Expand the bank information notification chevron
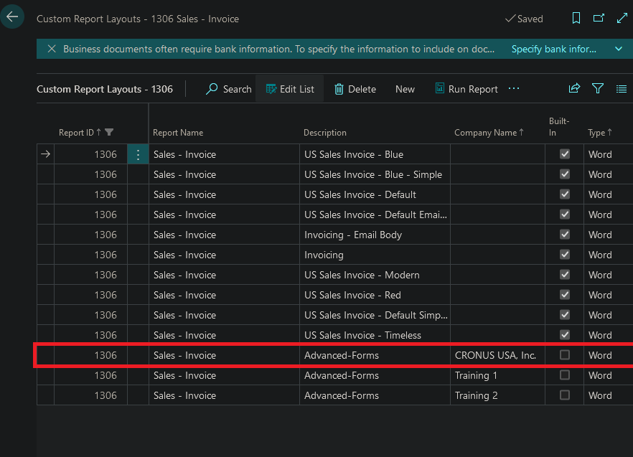Viewport: 633px width, 457px height. 618,49
